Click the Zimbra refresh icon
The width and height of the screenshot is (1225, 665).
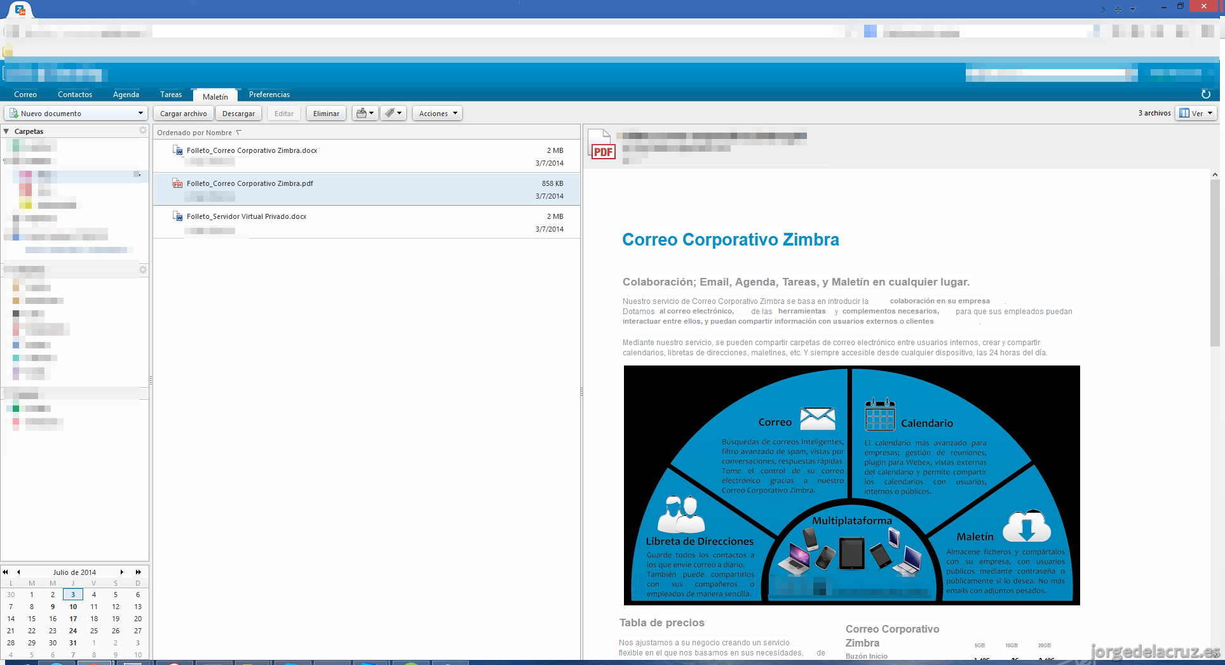1206,95
